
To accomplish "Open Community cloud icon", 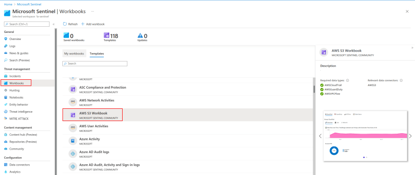I will coord(6,149).
